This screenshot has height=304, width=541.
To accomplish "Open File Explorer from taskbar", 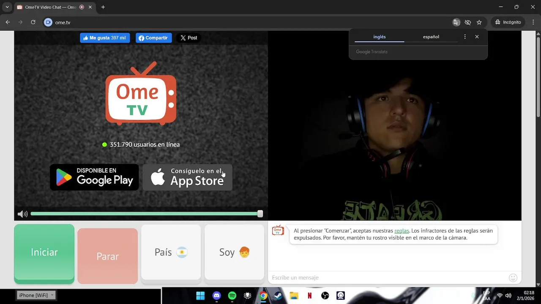I will coord(294,296).
